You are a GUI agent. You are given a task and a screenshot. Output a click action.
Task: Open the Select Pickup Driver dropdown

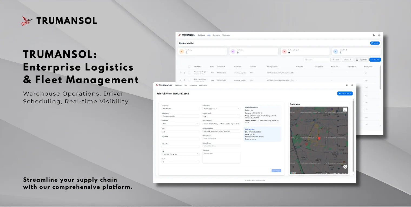(x=221, y=138)
